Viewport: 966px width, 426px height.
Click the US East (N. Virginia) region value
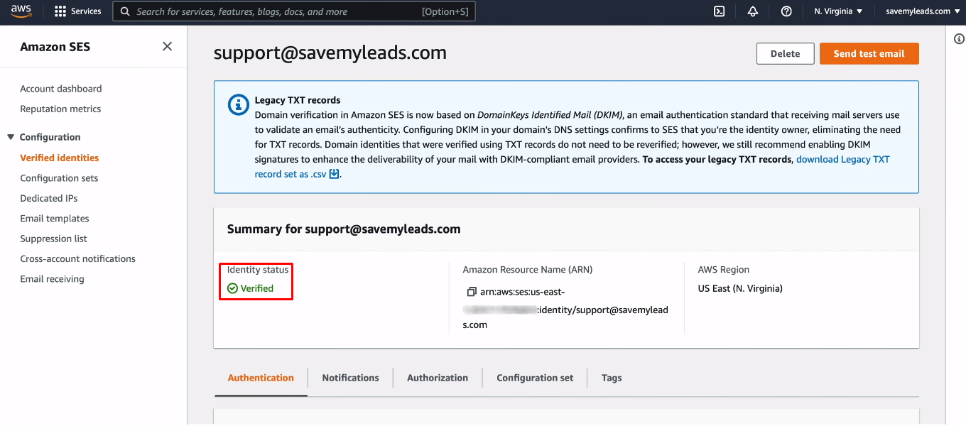coord(740,288)
